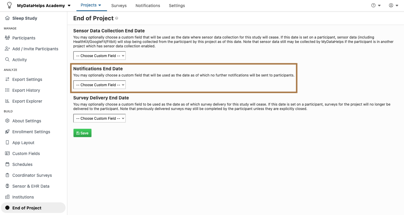
Task: Click the lightbulb logo icon
Action: pos(9,5)
